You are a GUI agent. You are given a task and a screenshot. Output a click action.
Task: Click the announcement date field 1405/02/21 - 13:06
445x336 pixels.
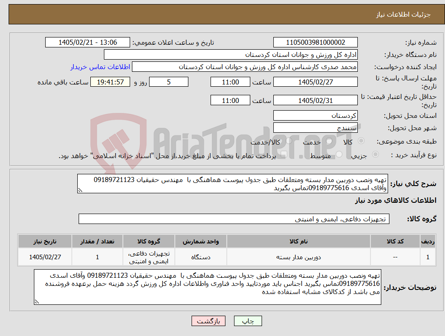pyautogui.click(x=87, y=42)
